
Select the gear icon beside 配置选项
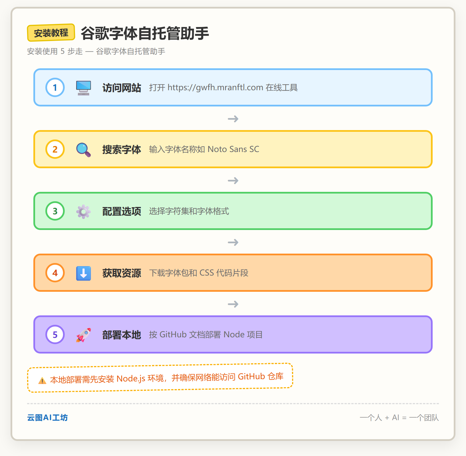click(x=84, y=211)
